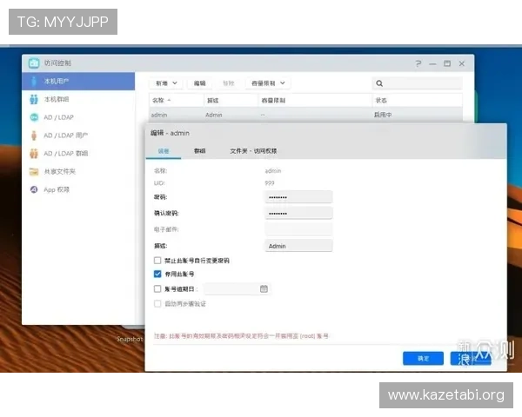Click the email input field
The width and height of the screenshot is (522, 417).
click(298, 229)
